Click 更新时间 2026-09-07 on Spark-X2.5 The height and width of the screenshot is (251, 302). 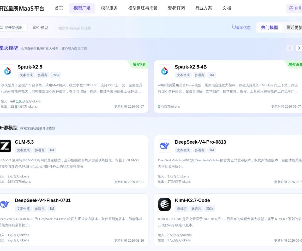[x=129, y=106]
